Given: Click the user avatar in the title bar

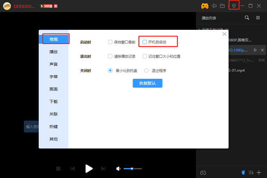Looking at the screenshot, I should tap(7, 6).
